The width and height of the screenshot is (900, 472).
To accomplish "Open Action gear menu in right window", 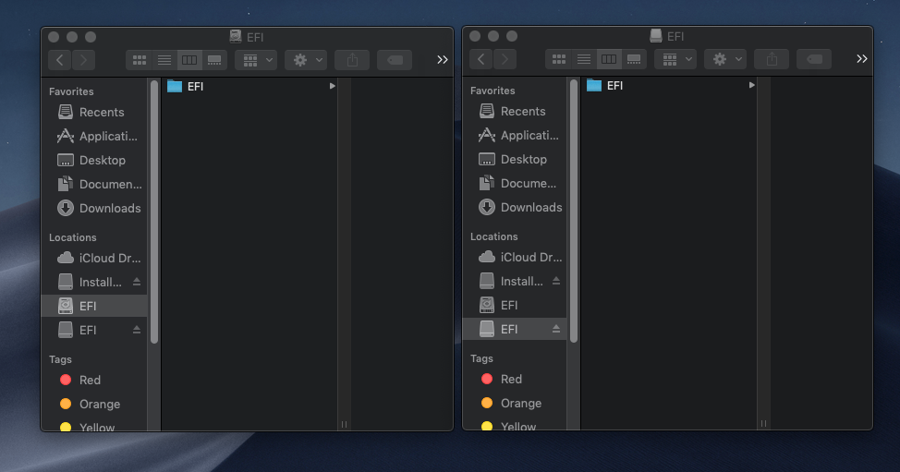I will [x=725, y=58].
